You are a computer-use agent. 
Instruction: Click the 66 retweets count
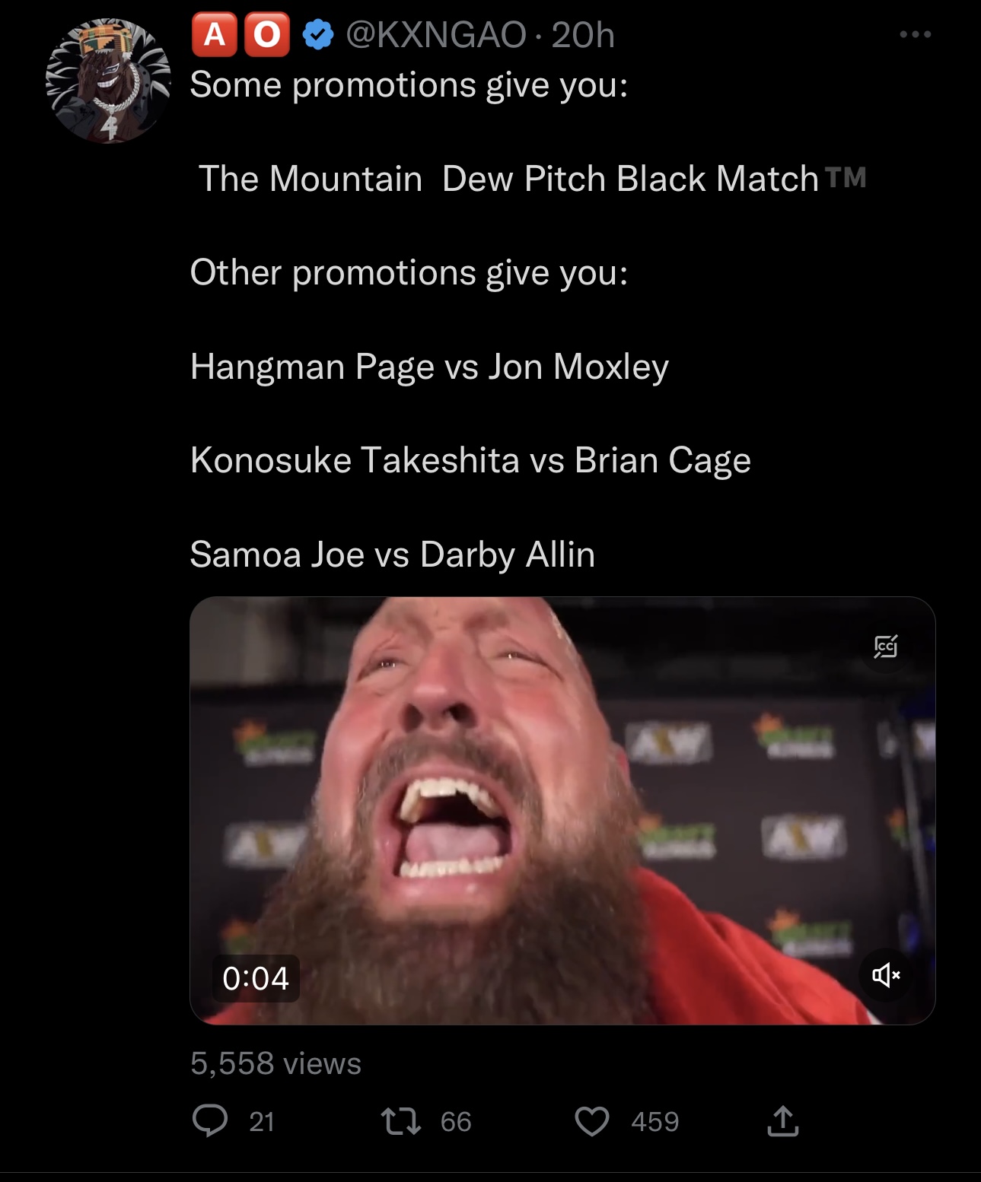pyautogui.click(x=456, y=1121)
